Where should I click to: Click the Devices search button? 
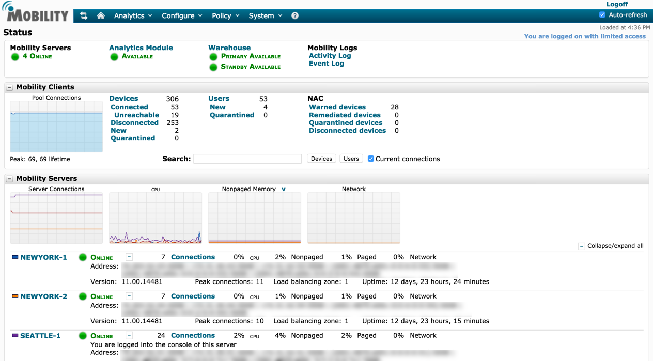tap(321, 159)
